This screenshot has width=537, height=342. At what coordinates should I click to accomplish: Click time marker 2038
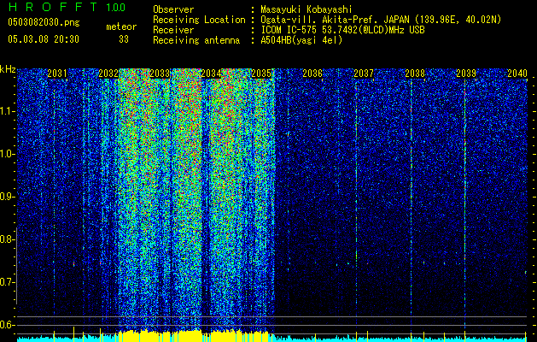[415, 74]
